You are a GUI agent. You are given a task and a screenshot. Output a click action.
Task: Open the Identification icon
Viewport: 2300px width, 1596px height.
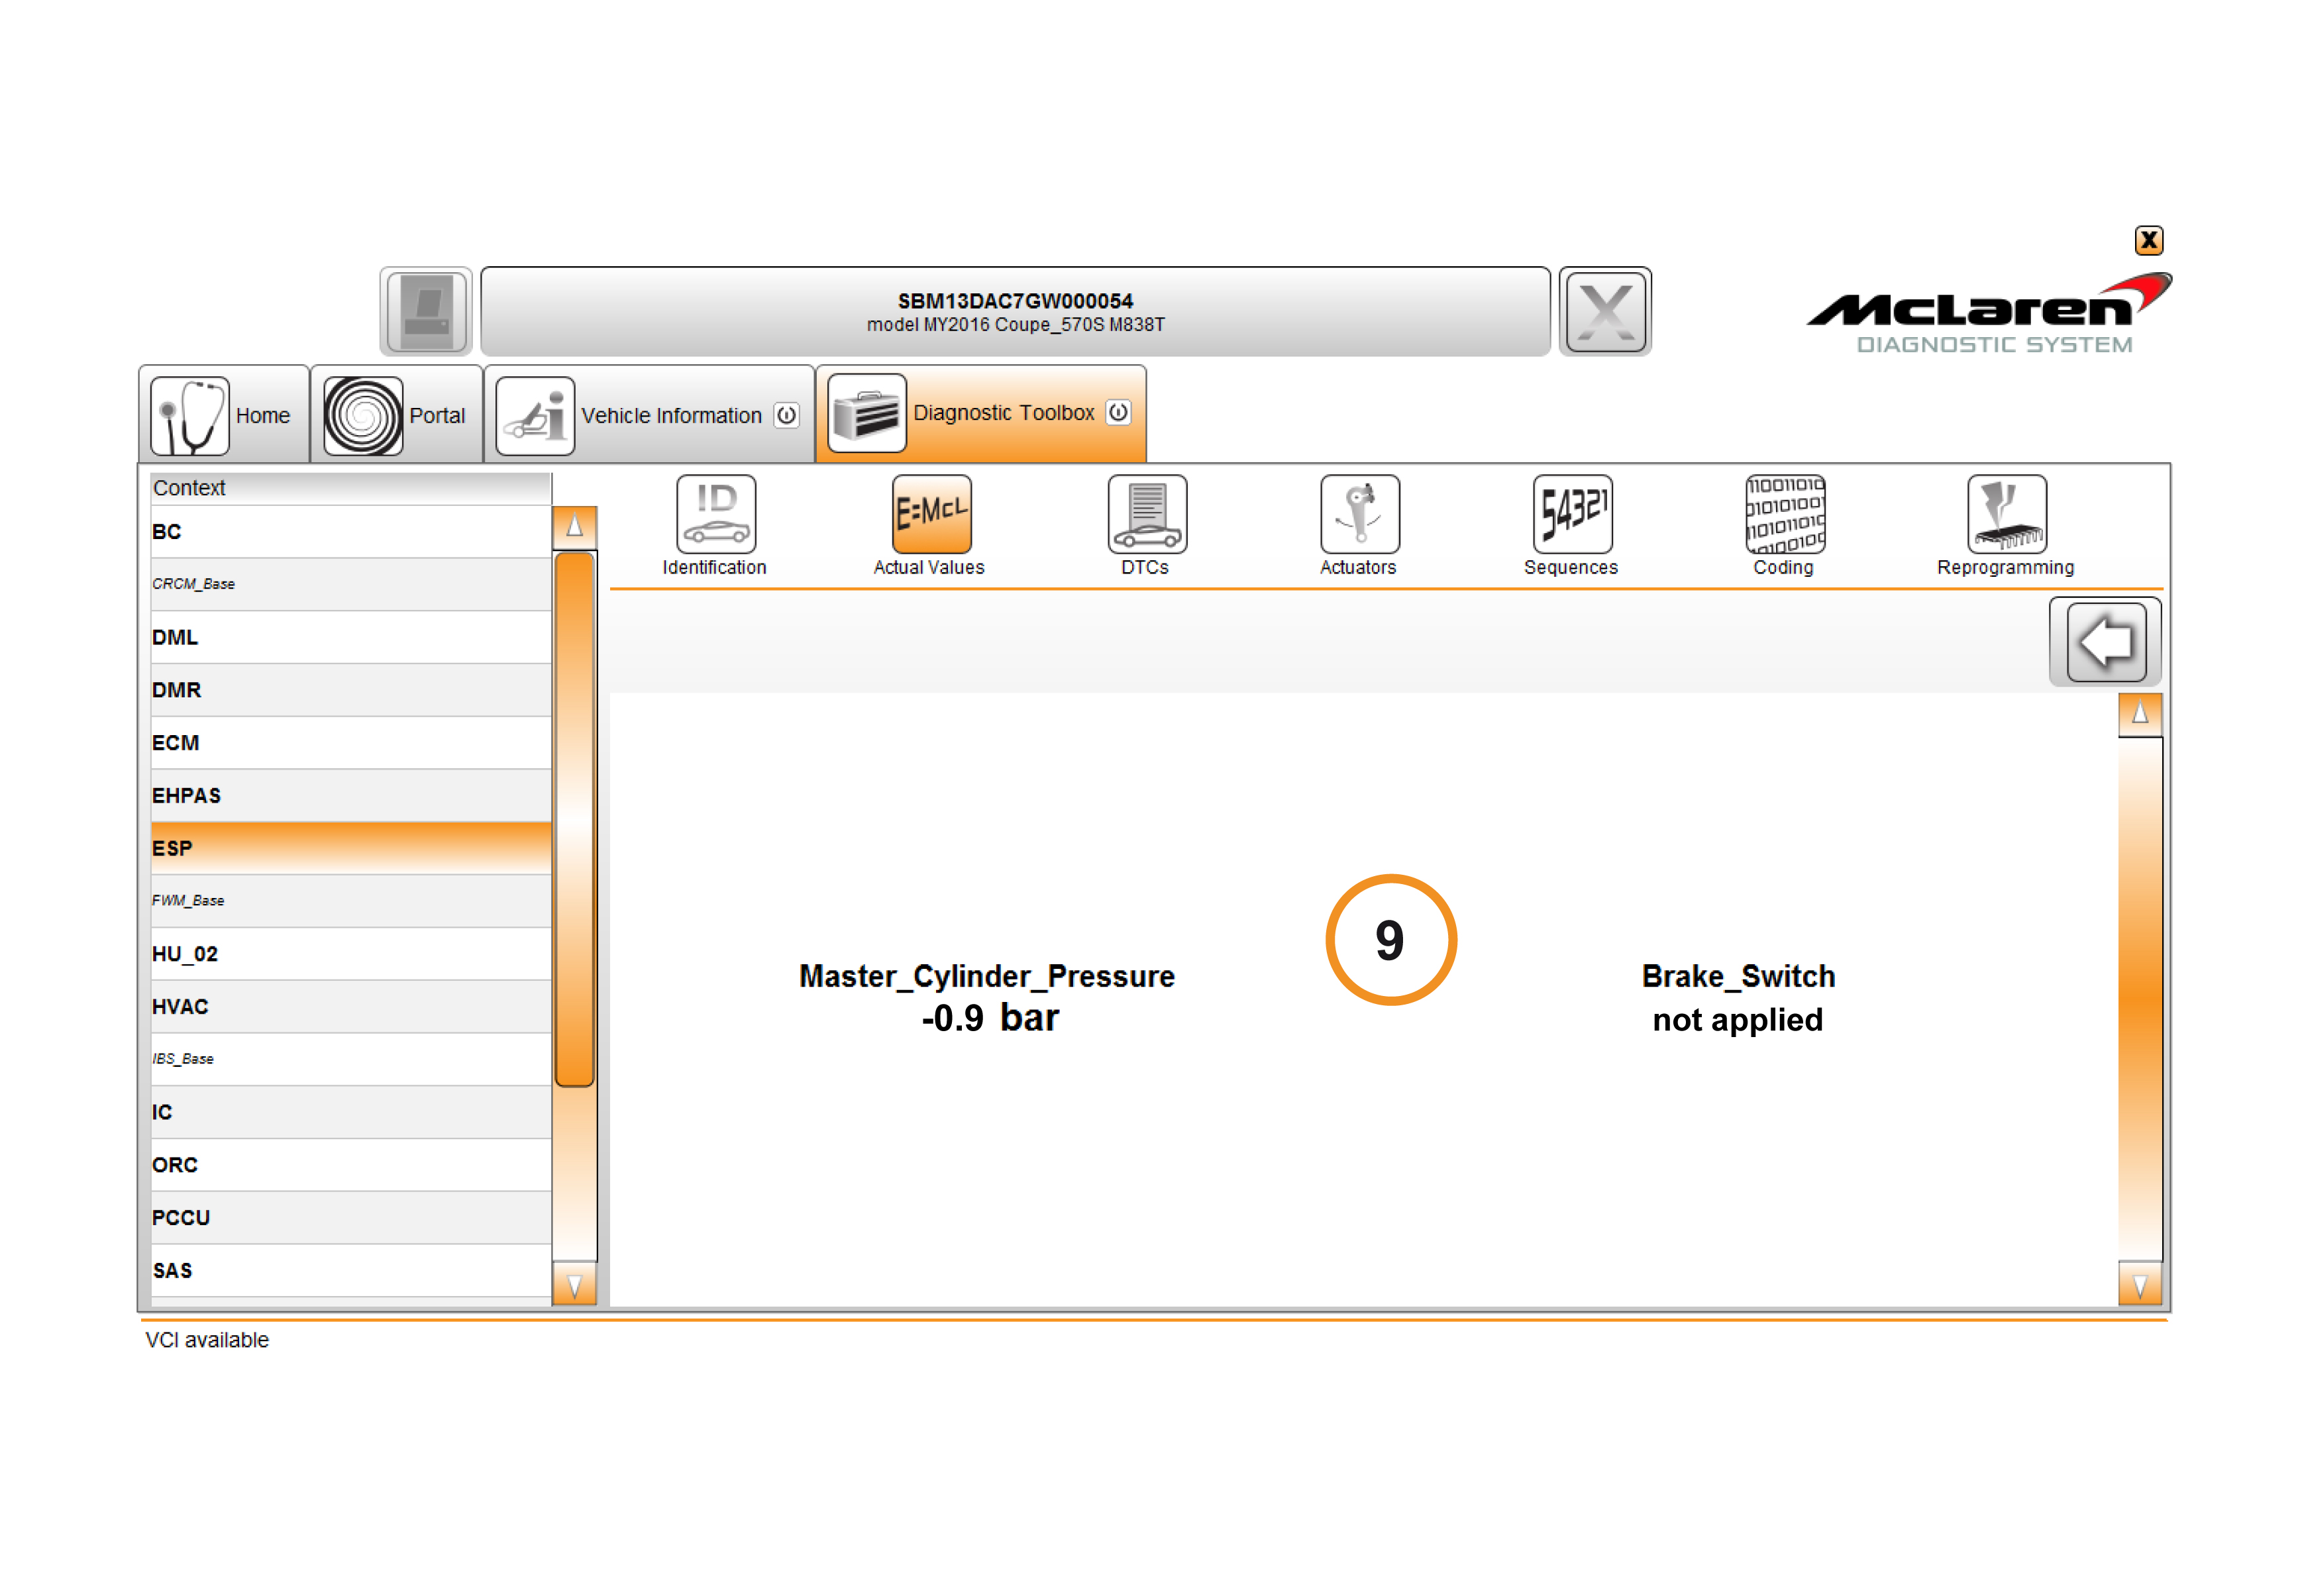point(715,514)
